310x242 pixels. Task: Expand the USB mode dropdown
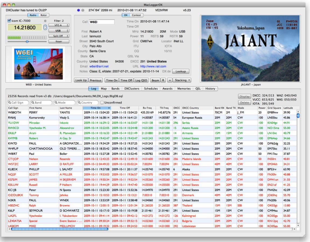pos(59,31)
